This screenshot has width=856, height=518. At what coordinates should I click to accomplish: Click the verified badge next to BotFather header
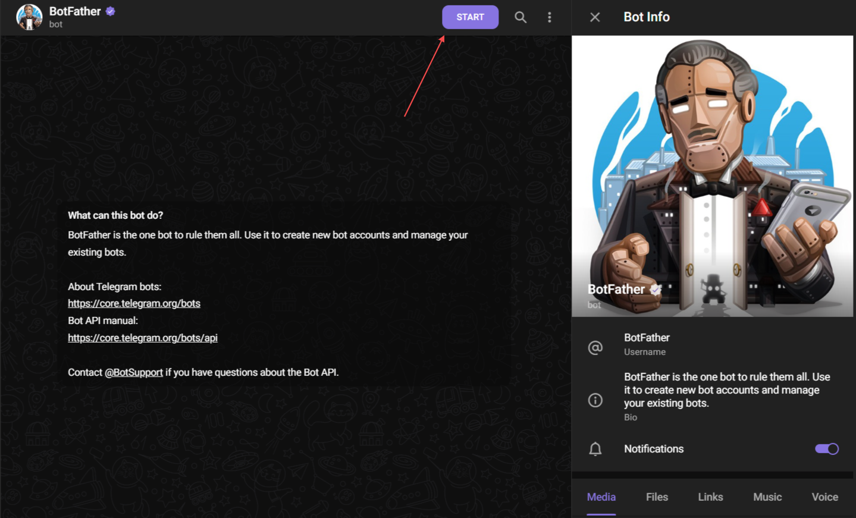click(x=110, y=11)
